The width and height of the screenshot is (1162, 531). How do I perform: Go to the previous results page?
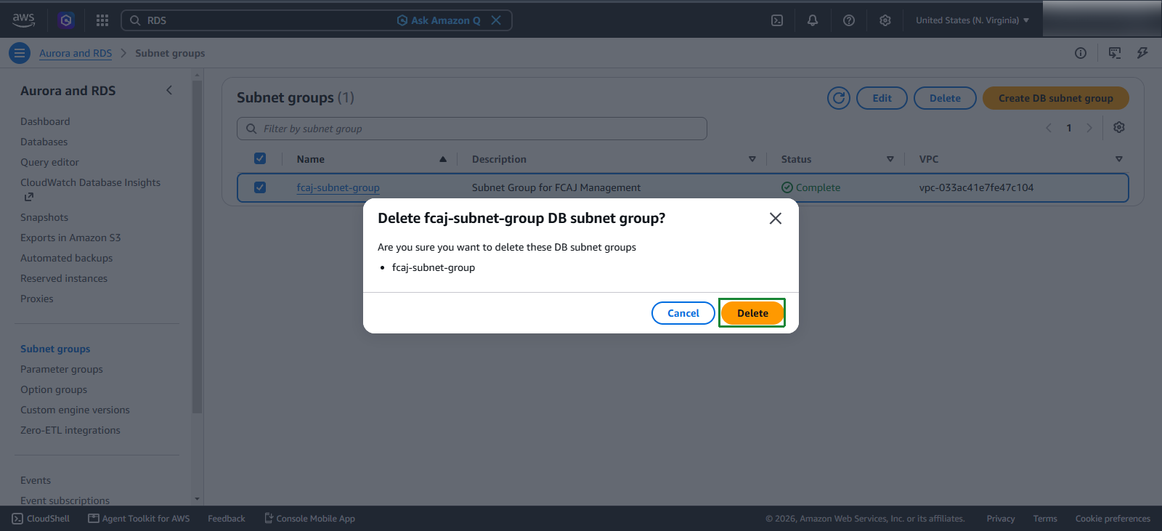click(1049, 128)
